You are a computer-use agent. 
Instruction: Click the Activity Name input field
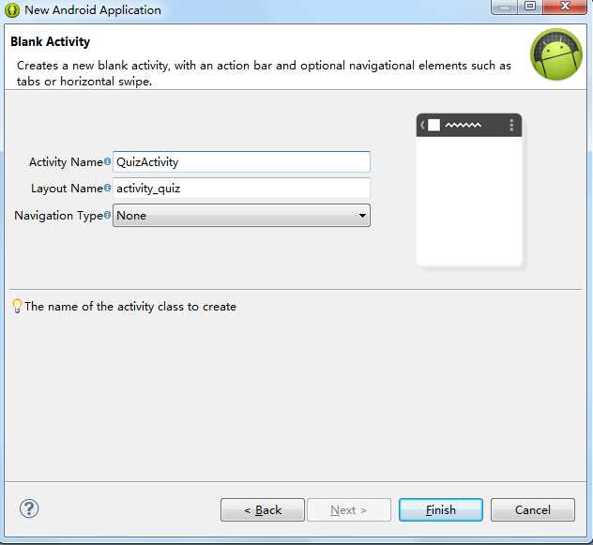[241, 162]
